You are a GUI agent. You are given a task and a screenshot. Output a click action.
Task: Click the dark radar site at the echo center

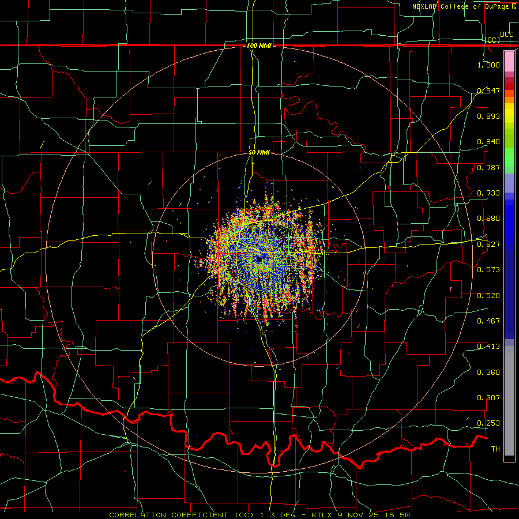259,259
